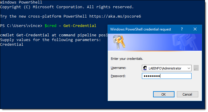Click the Enter your credentials message
Image resolution: width=208 pixels, height=112 pixels.
pos(127,59)
